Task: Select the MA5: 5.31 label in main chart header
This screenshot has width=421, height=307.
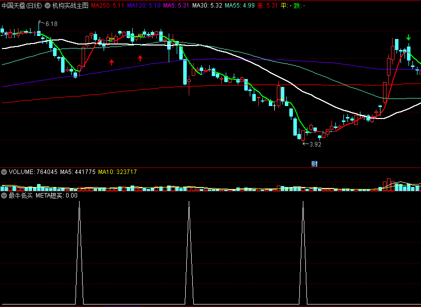Action: point(176,5)
